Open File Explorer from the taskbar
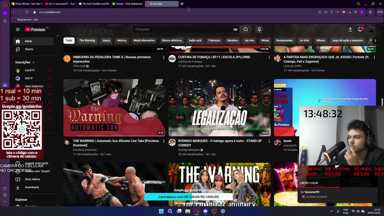The width and height of the screenshot is (384, 216). point(188,211)
